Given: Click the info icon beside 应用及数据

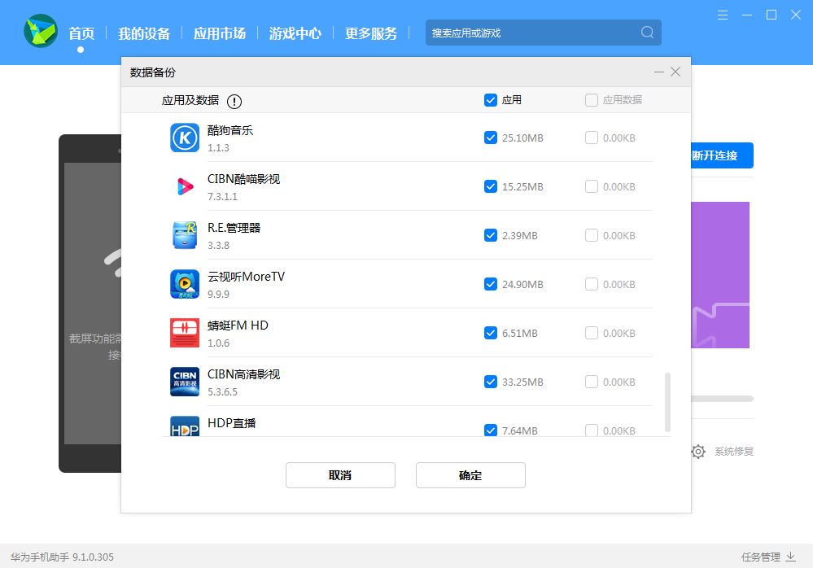Looking at the screenshot, I should [x=234, y=101].
